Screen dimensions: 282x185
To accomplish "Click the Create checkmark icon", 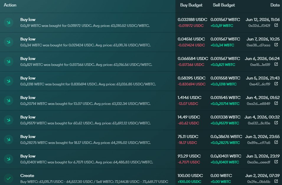I will [9, 178].
